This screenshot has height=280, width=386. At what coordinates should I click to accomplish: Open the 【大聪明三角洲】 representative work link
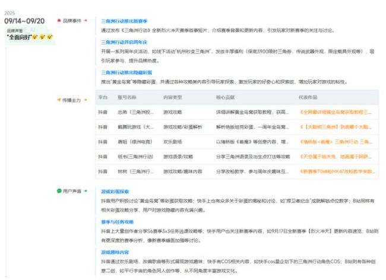pos(336,127)
